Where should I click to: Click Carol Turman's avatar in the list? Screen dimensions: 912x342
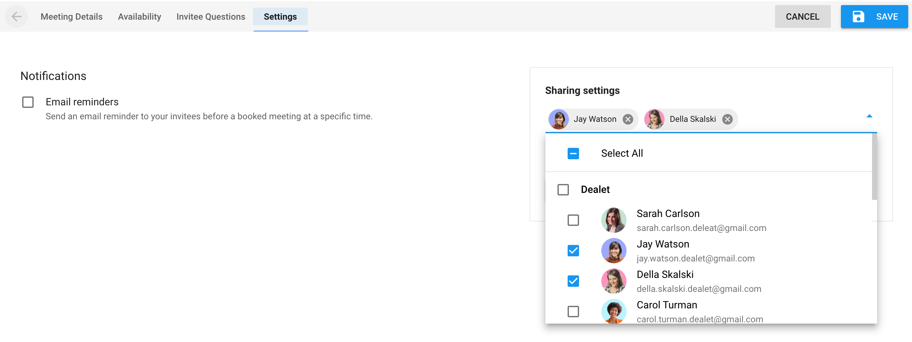coord(614,311)
